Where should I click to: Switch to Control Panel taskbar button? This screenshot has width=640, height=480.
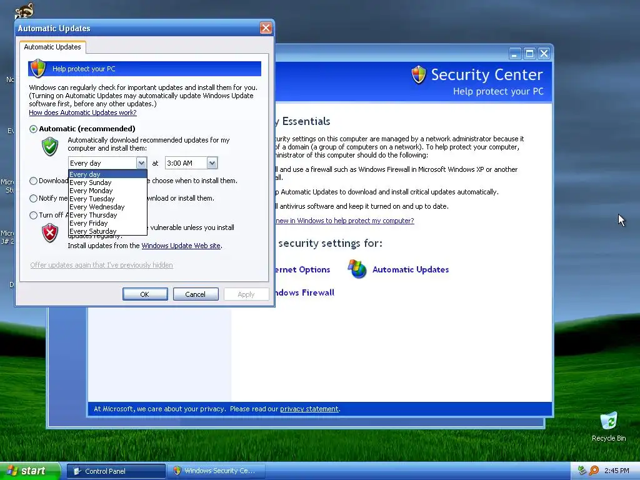point(116,471)
